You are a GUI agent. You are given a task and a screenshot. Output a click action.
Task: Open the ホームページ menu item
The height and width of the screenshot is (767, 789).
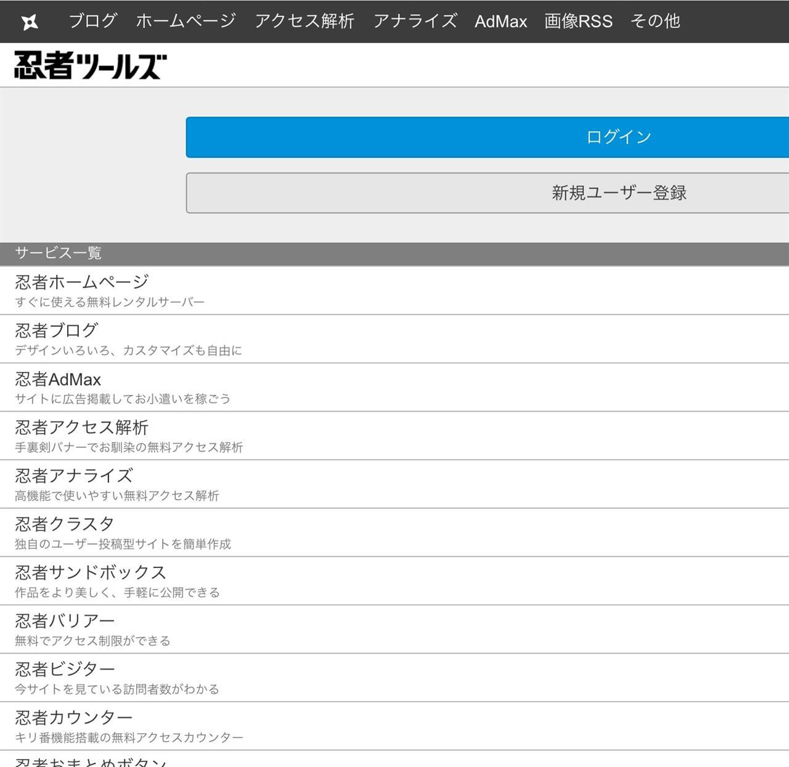pyautogui.click(x=186, y=21)
